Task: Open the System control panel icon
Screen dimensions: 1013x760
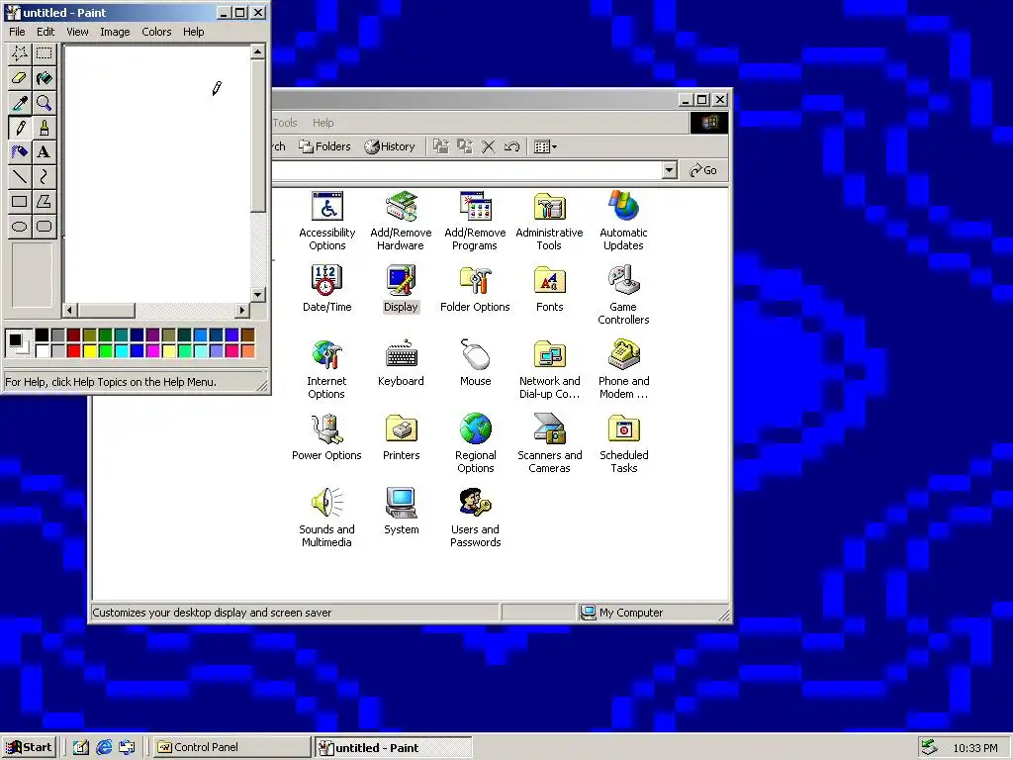Action: pos(402,511)
